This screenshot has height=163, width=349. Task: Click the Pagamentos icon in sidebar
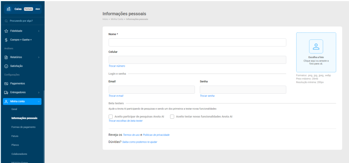click(x=6, y=84)
